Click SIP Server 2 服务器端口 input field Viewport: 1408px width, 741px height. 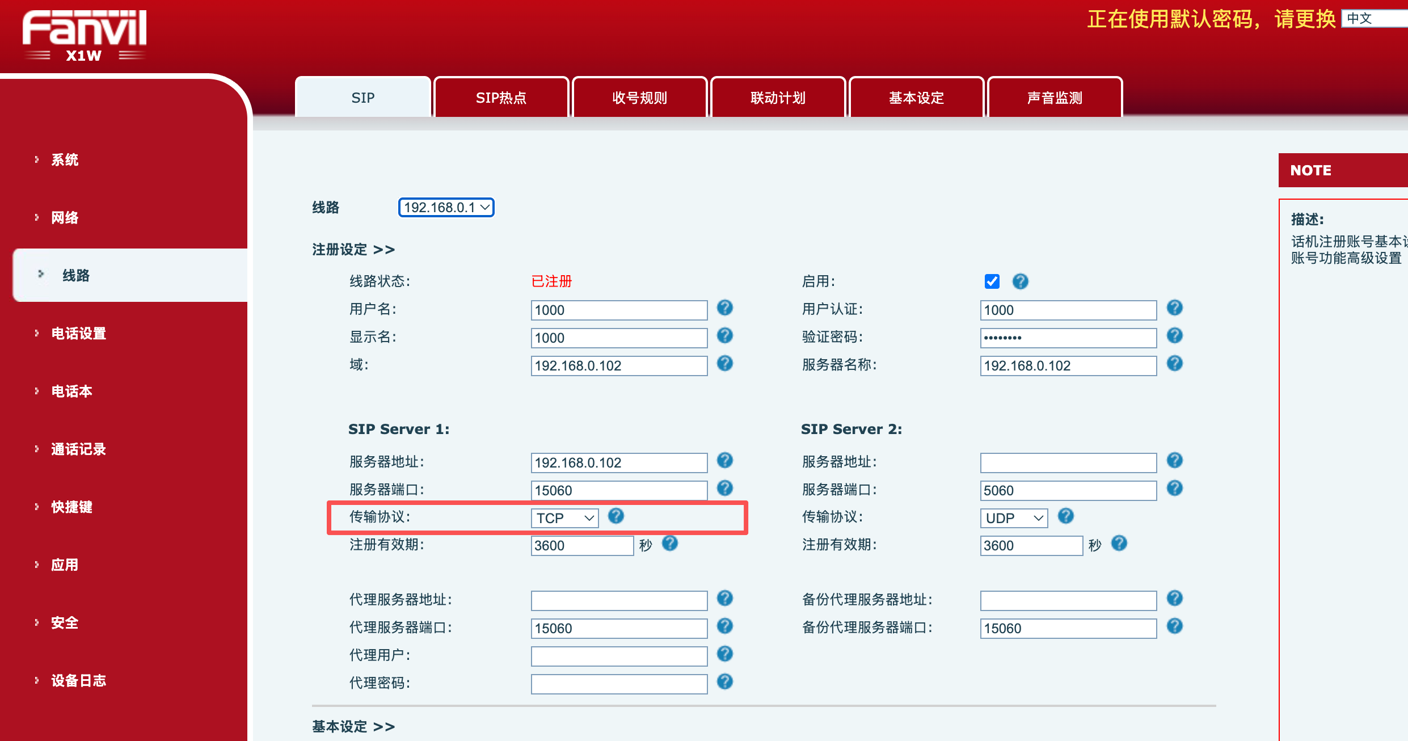point(1069,491)
